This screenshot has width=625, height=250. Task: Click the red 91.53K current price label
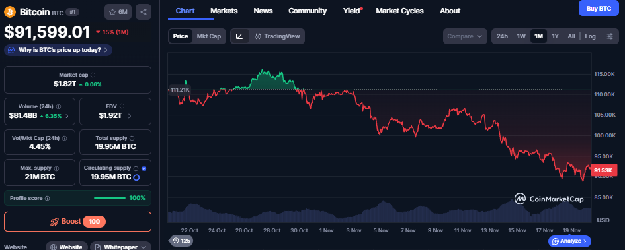(604, 170)
